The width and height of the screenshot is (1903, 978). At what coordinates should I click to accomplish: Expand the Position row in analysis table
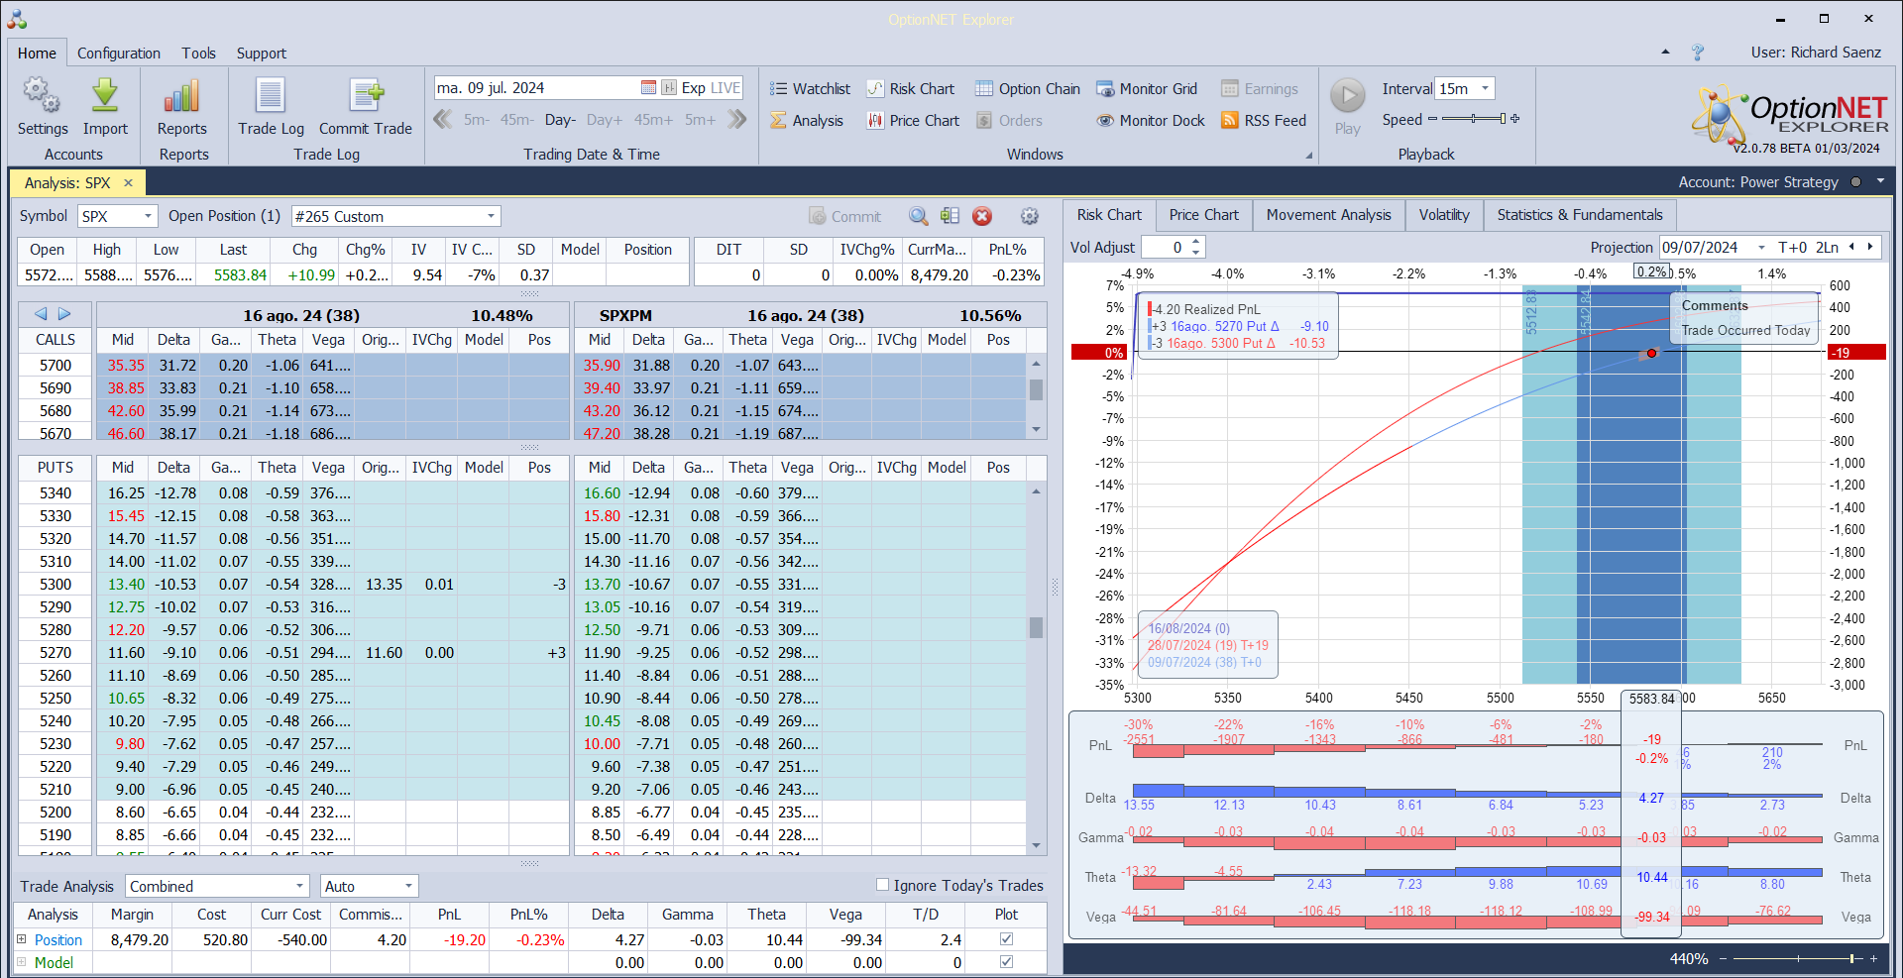[22, 939]
